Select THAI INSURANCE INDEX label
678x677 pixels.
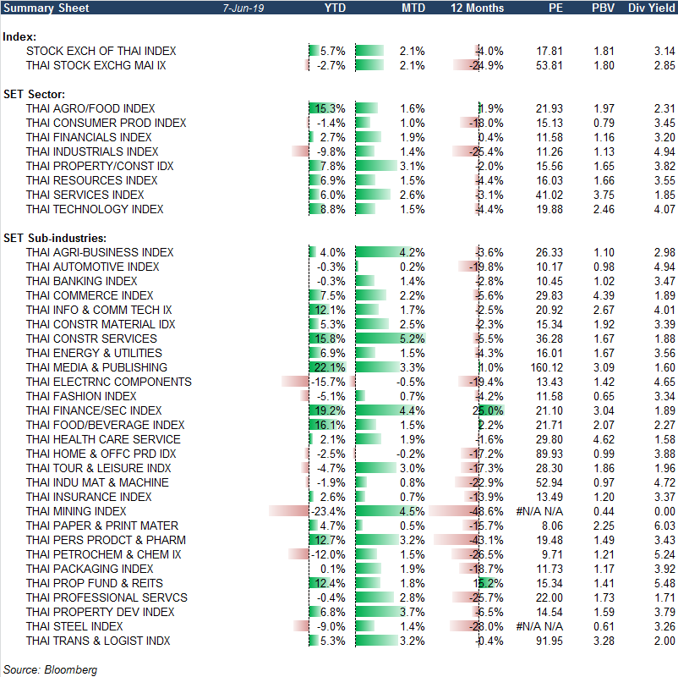pyautogui.click(x=89, y=497)
